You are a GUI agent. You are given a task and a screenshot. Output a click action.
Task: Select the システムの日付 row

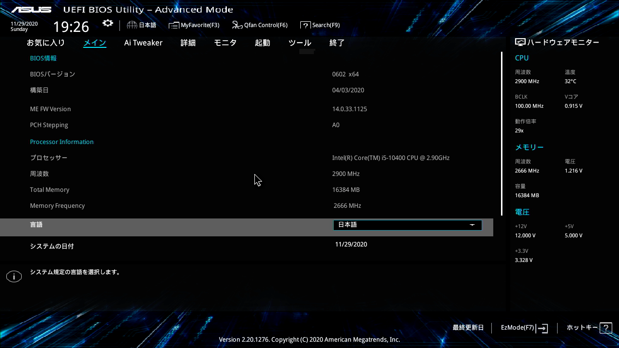pyautogui.click(x=247, y=246)
